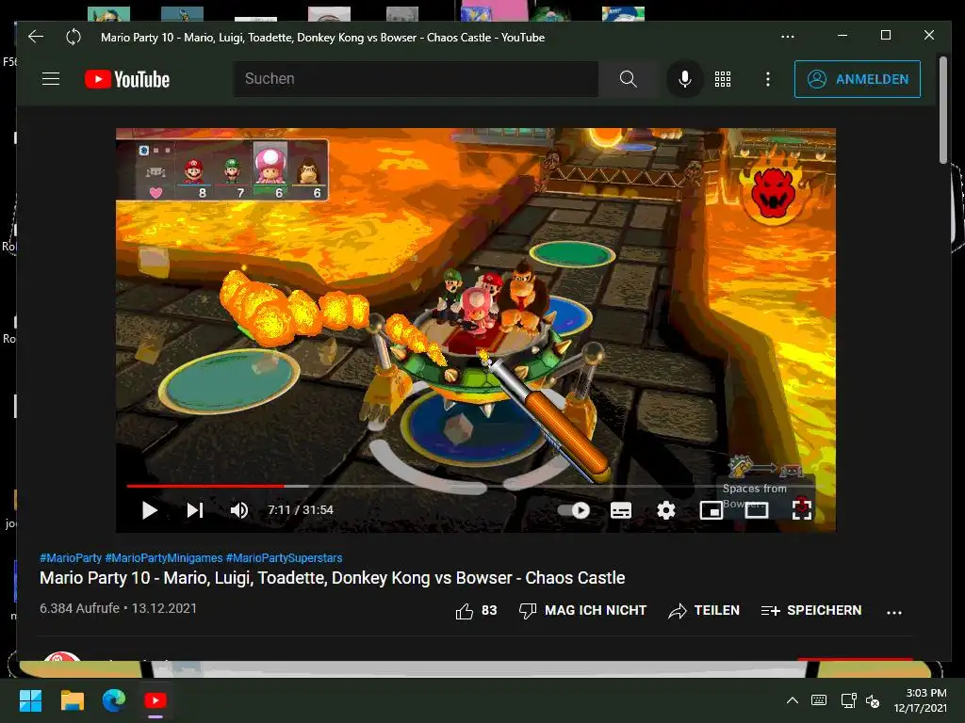Reload the page with the refresh icon
This screenshot has width=965, height=723.
tap(74, 37)
